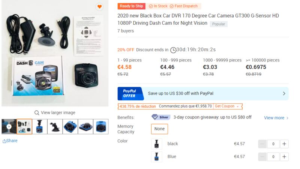The image size is (300, 169).
Task: Decrease black camera quantity with minus
Action: tap(262, 144)
